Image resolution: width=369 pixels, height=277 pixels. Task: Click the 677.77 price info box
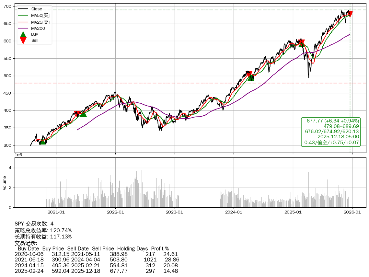pos(331,132)
